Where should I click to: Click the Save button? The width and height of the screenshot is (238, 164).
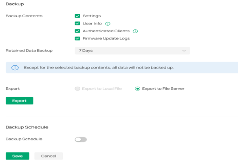18,156
